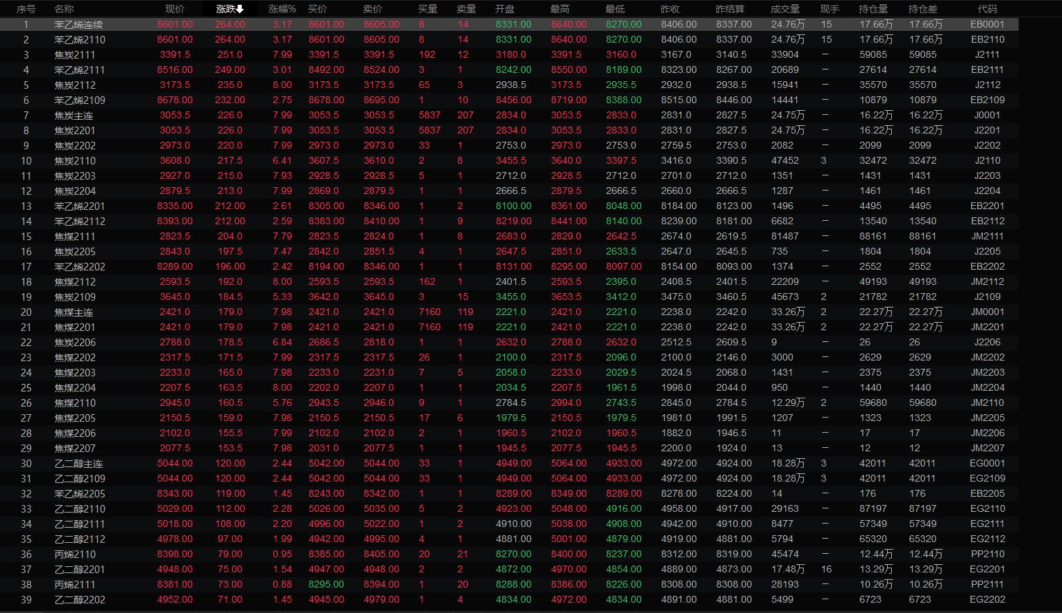This screenshot has width=1062, height=613.
Task: Click the 名称 column header
Action: 64,9
